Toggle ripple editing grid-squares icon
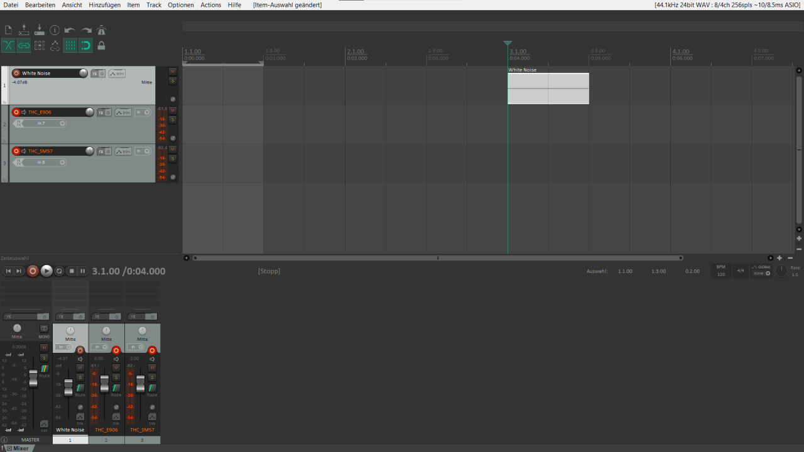The width and height of the screenshot is (804, 452). pos(40,45)
